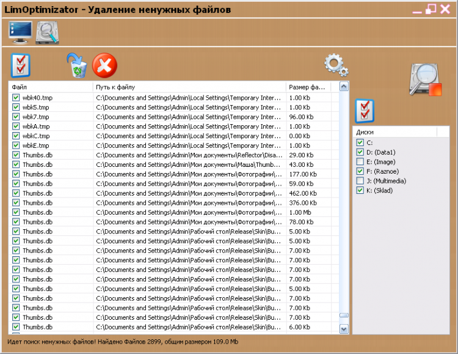This screenshot has height=354, width=458.
Task: Select the 1.00 Mb size cell
Action: tap(300, 212)
